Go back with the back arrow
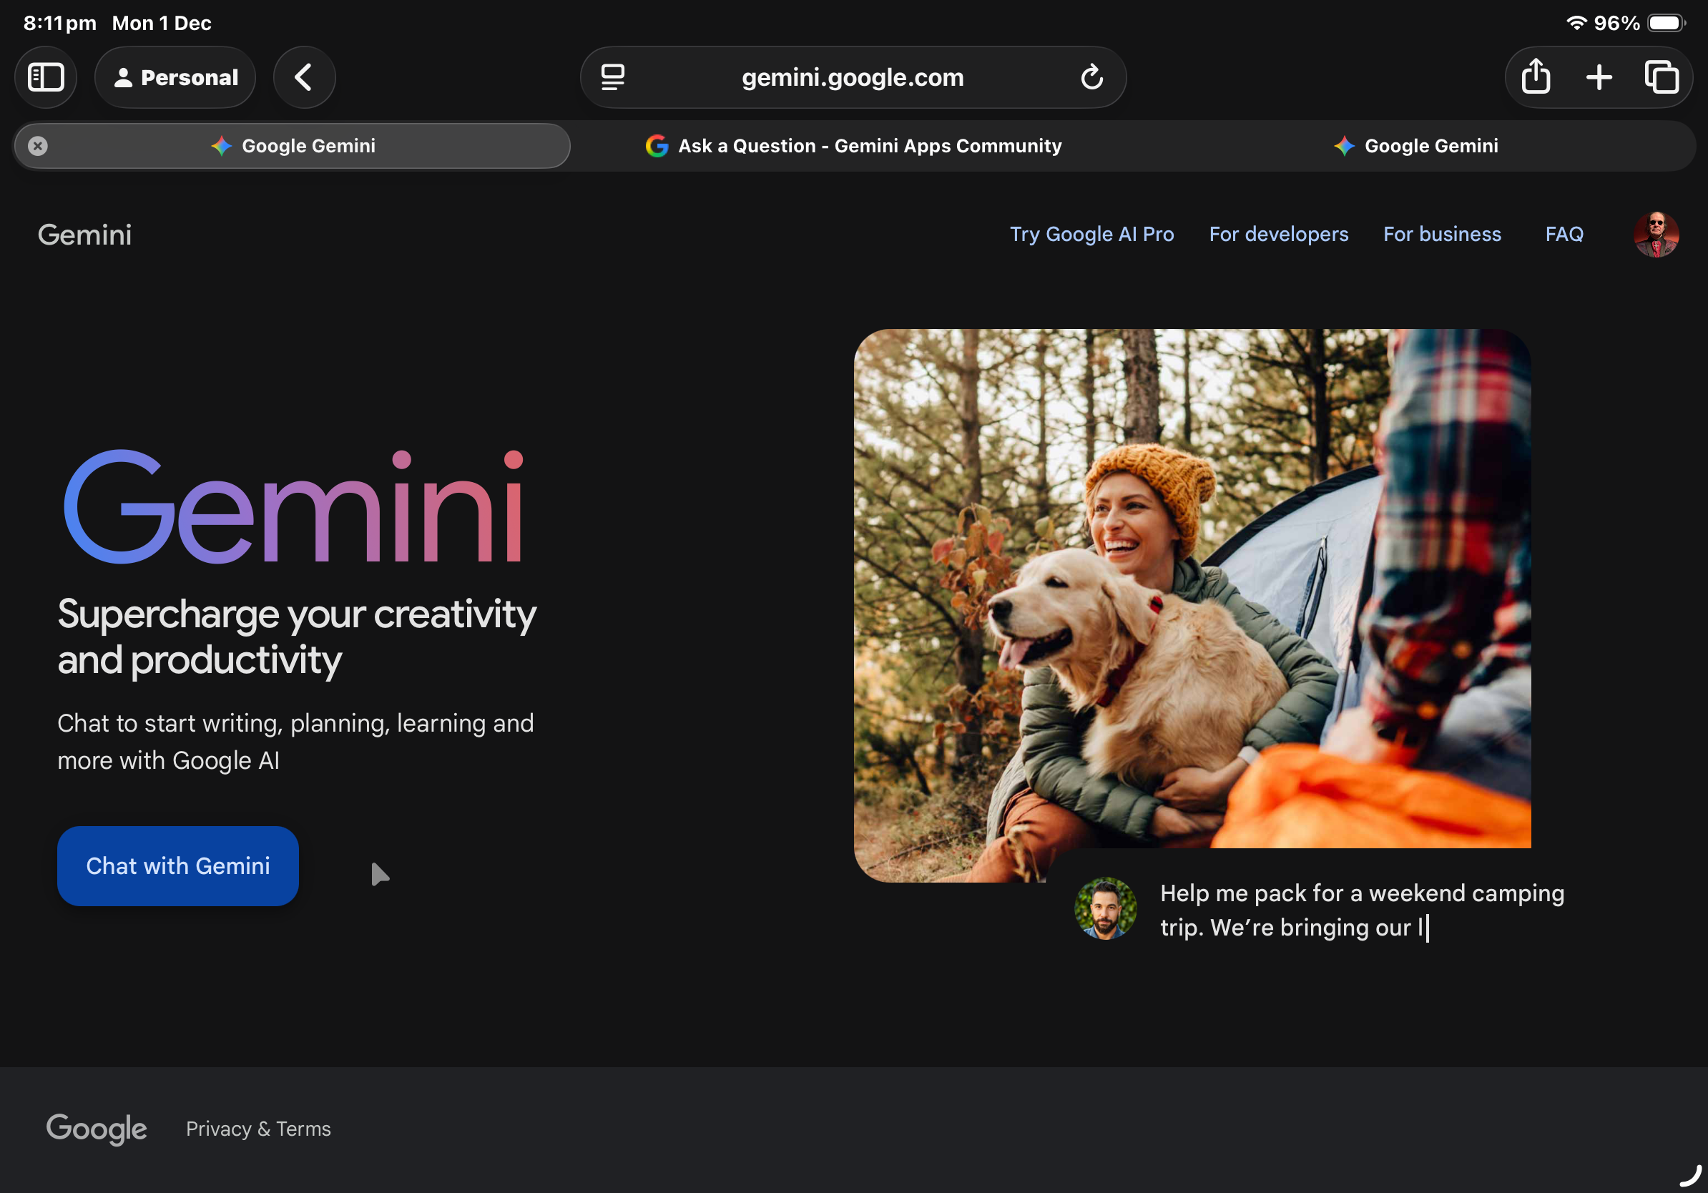Viewport: 1708px width, 1193px height. pos(303,77)
